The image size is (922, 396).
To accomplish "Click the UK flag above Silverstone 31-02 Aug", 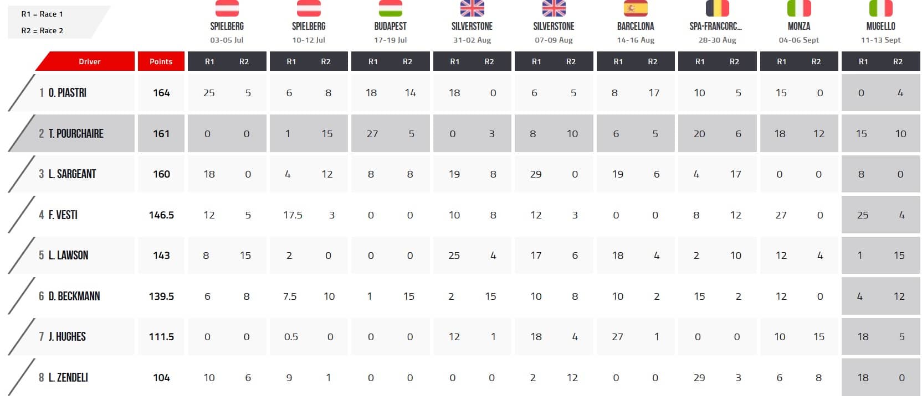I will 472,8.
